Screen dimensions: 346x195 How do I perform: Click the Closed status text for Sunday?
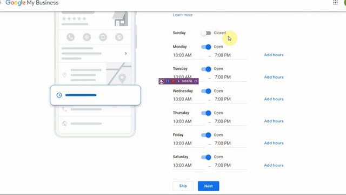pyautogui.click(x=220, y=33)
